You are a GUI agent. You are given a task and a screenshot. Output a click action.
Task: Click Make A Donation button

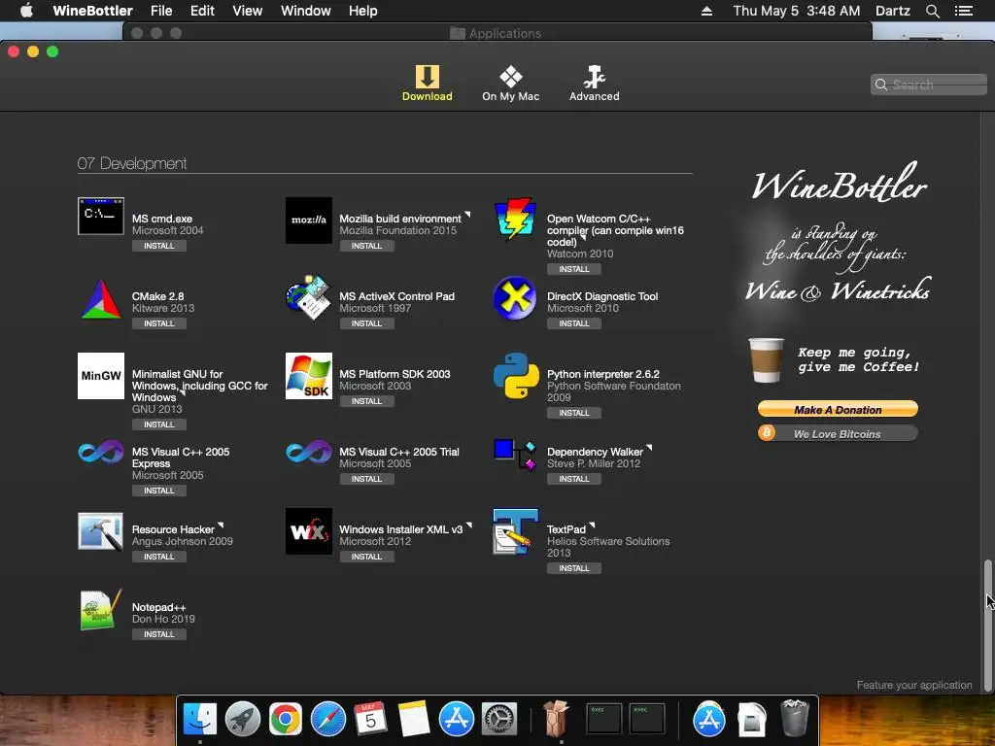coord(838,409)
